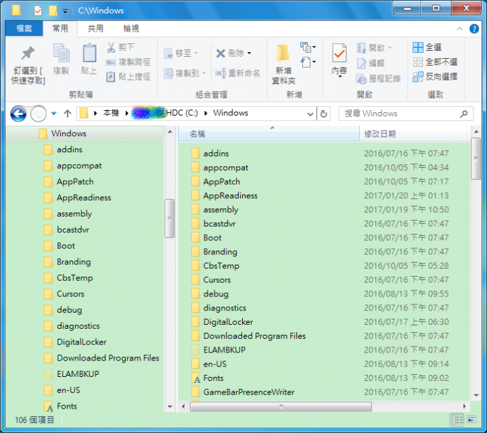Expand the Delete (刪除) dropdown arrow
The width and height of the screenshot is (487, 433).
point(249,53)
